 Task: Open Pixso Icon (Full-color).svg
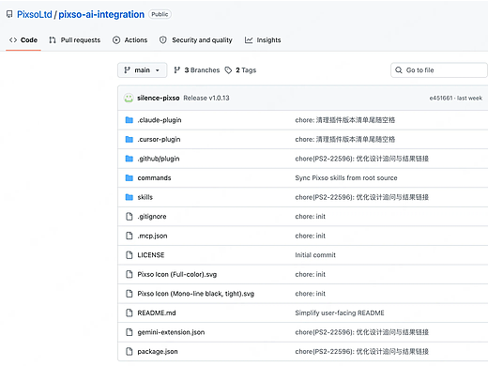pos(177,274)
